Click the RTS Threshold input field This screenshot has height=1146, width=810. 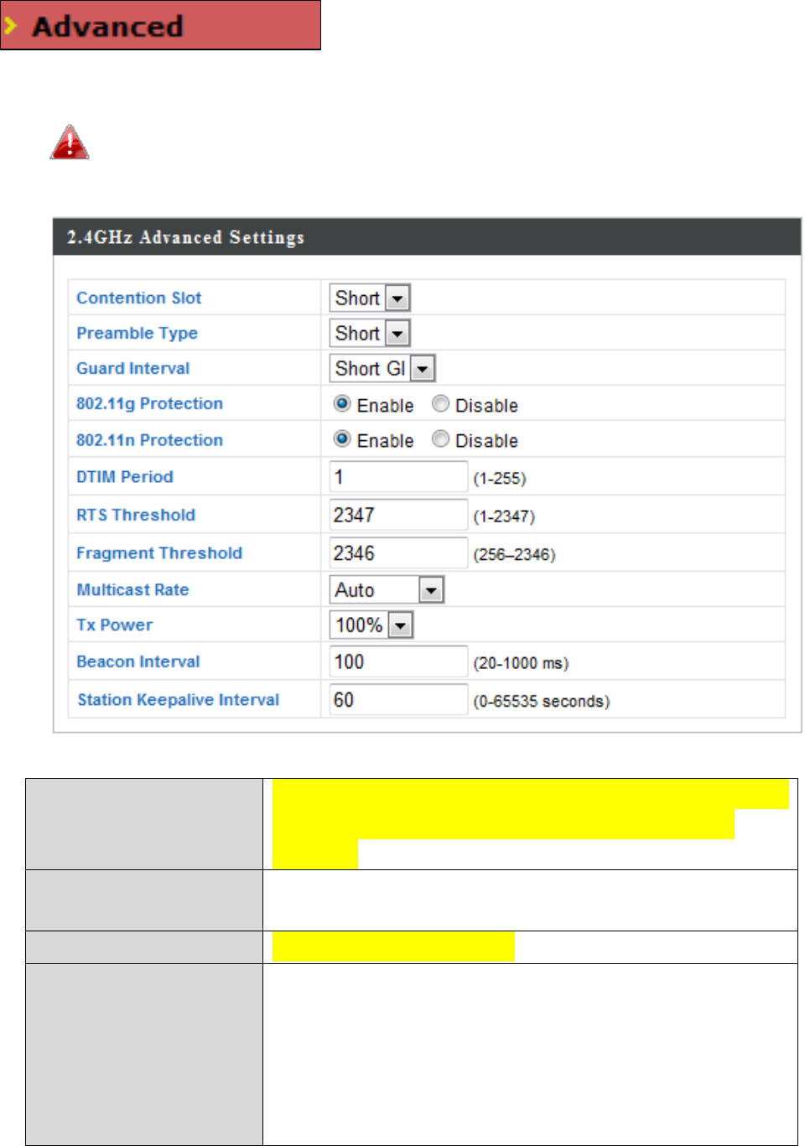pyautogui.click(x=398, y=515)
